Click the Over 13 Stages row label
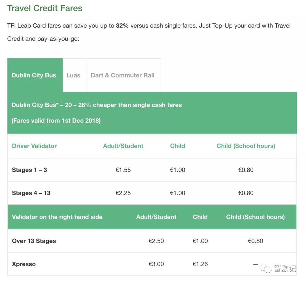 [34, 241]
